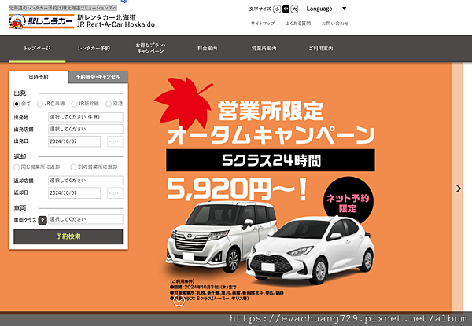Open the お問い合わせ link
472x326 pixels.
tap(335, 23)
